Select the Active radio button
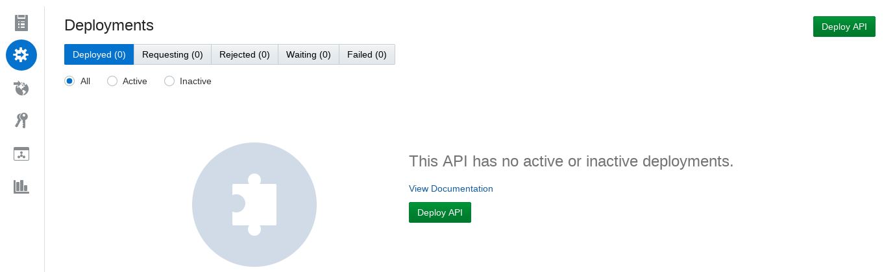 [112, 81]
